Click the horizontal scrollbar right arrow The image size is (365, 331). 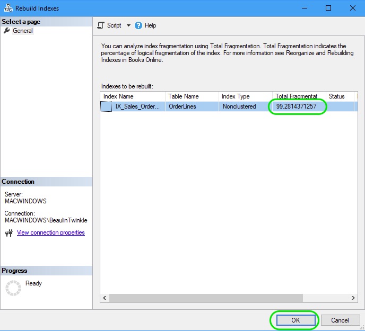coord(353,298)
